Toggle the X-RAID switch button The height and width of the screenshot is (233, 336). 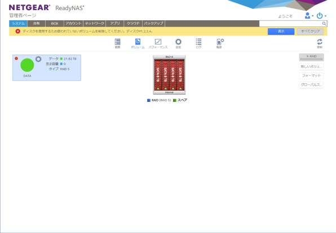311,57
